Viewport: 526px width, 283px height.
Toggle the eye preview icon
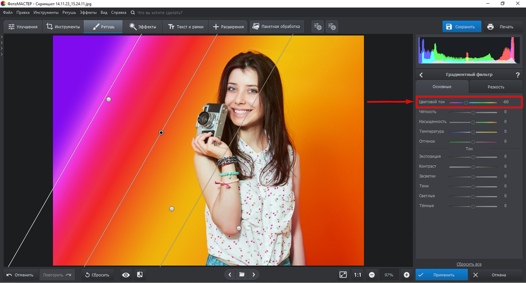pos(126,275)
